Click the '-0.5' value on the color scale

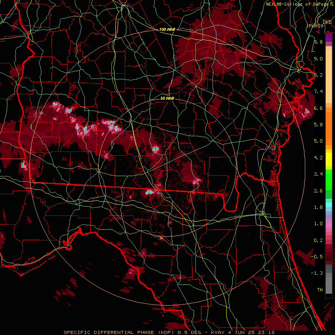click(317, 257)
